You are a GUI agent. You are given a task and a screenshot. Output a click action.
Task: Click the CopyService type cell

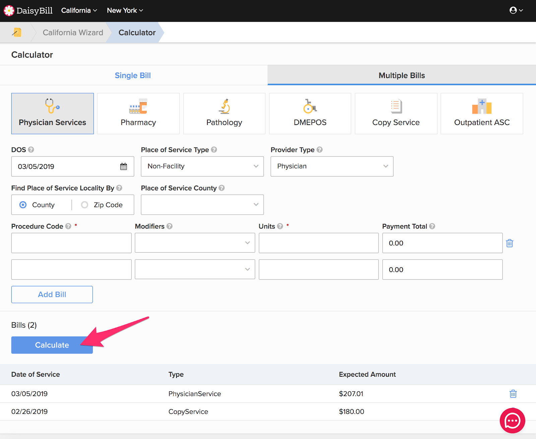pos(188,412)
